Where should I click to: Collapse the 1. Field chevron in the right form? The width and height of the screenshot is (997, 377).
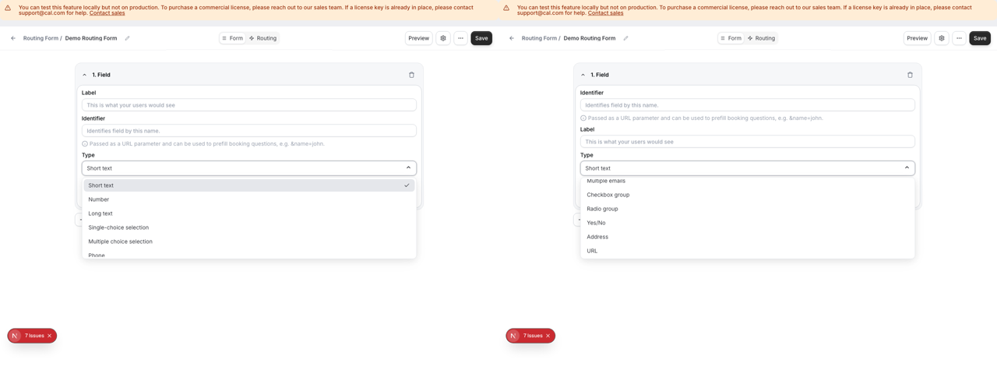tap(583, 75)
